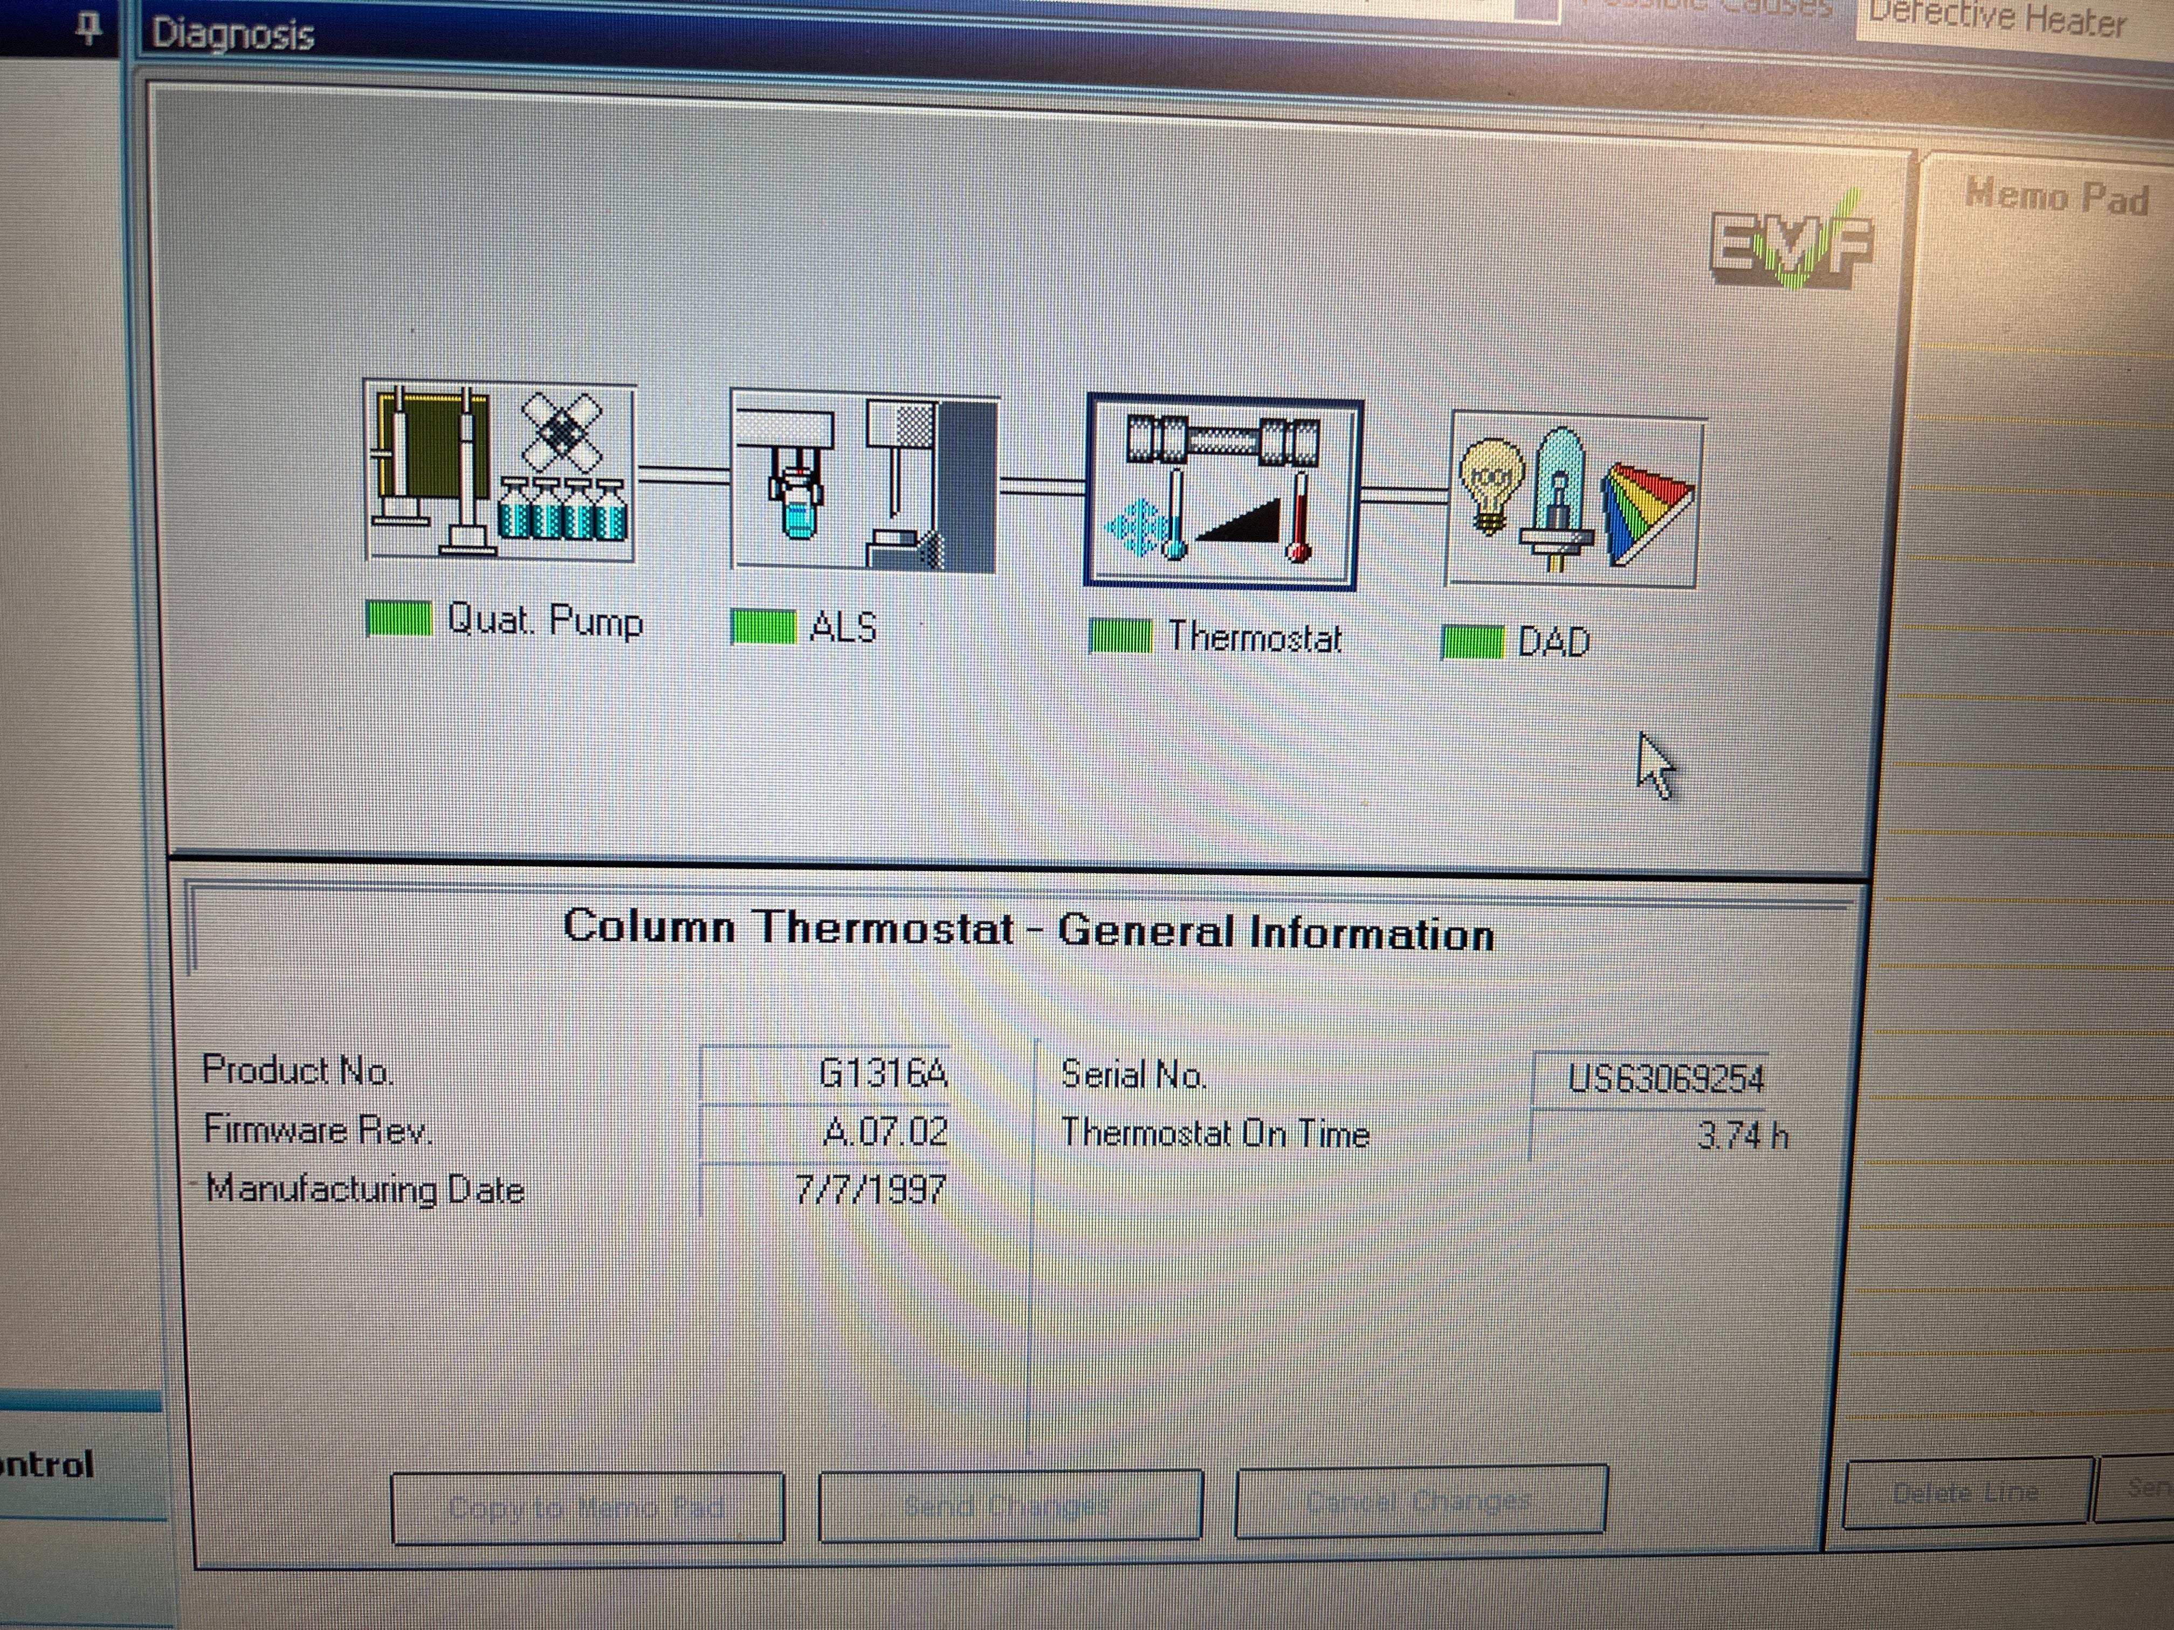Click the Manufacturing Date label
The image size is (2174, 1630).
point(364,1189)
